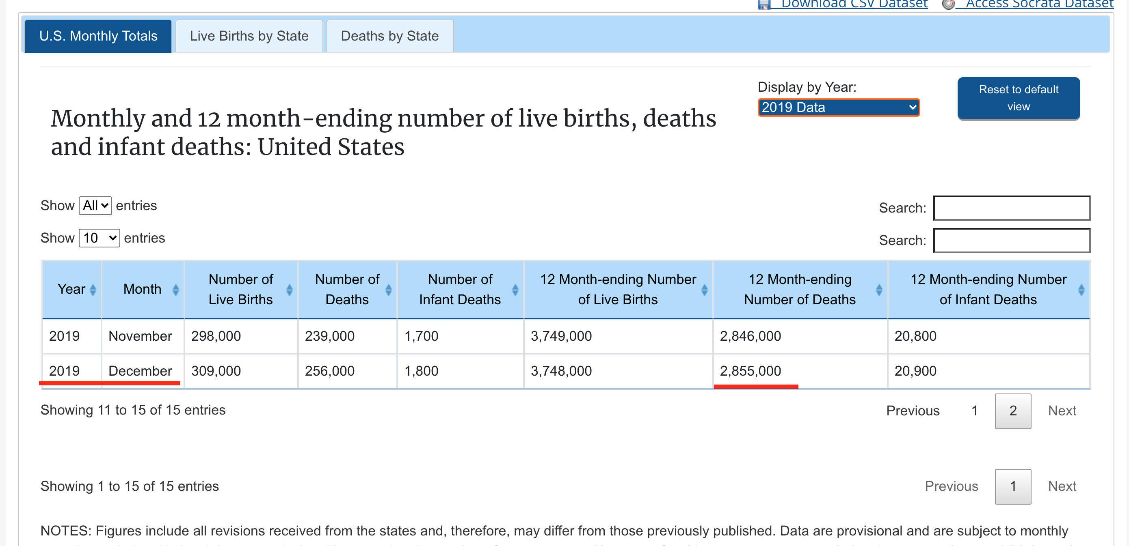
Task: Click Previous in upper pagination
Action: click(913, 411)
